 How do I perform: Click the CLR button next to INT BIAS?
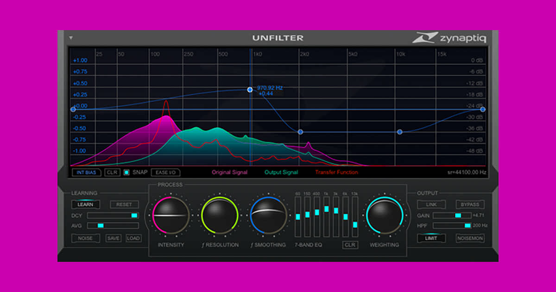coord(112,172)
